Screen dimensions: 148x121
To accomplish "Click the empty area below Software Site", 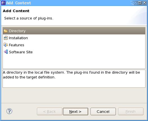I will click(x=74, y=62).
